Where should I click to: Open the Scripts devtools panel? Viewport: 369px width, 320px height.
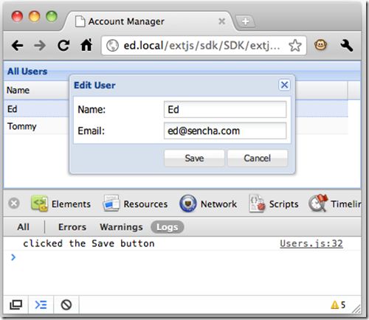point(274,204)
